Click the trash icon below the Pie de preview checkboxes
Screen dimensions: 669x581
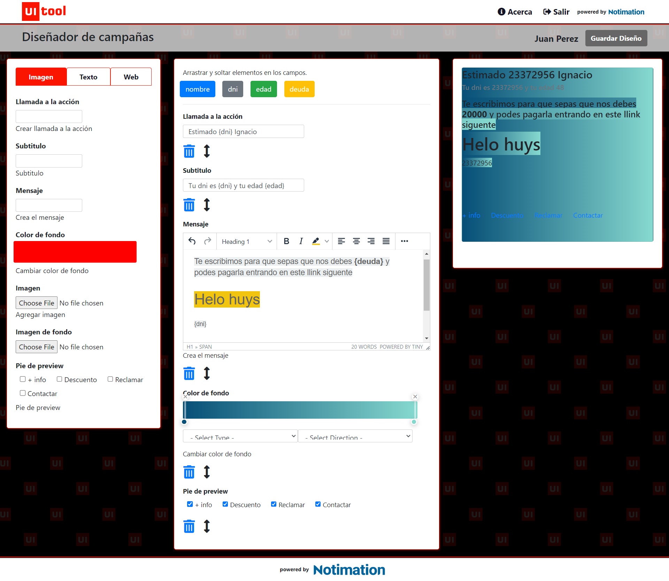(189, 526)
